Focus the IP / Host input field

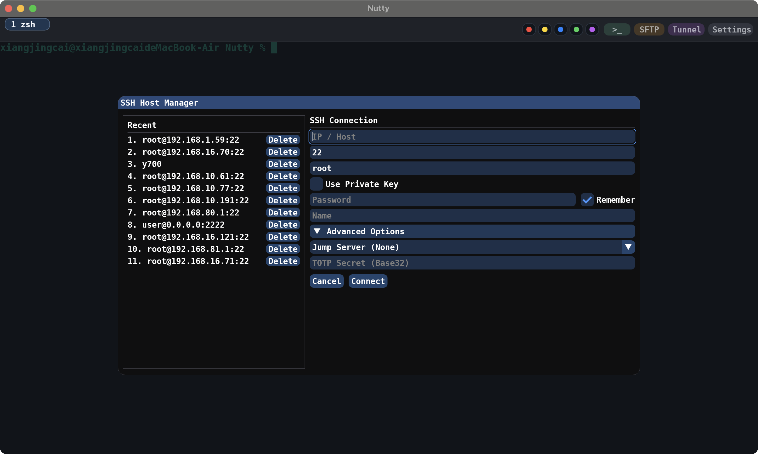tap(472, 137)
